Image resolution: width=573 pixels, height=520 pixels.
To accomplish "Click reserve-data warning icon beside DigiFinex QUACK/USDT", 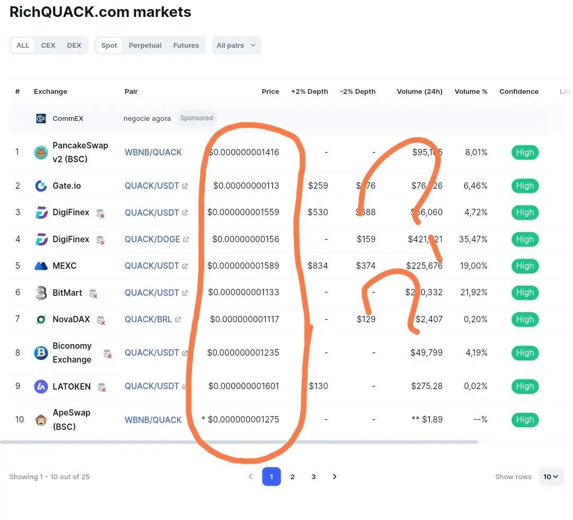I will tap(100, 213).
